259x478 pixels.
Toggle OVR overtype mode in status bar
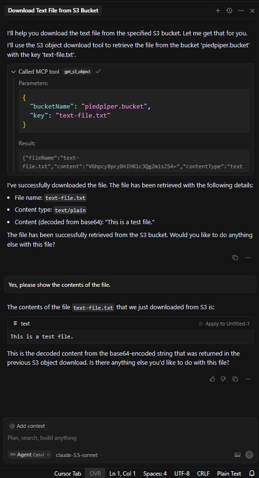pyautogui.click(x=95, y=473)
